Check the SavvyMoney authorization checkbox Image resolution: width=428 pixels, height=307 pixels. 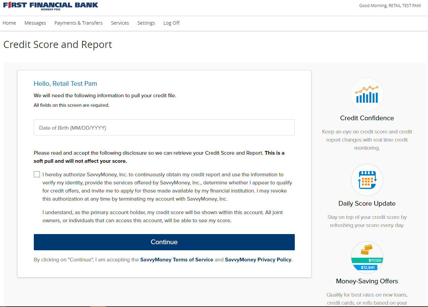click(37, 175)
